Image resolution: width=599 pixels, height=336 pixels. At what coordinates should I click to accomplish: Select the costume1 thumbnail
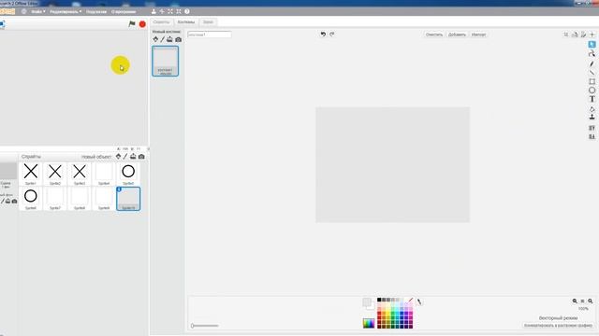pyautogui.click(x=166, y=61)
